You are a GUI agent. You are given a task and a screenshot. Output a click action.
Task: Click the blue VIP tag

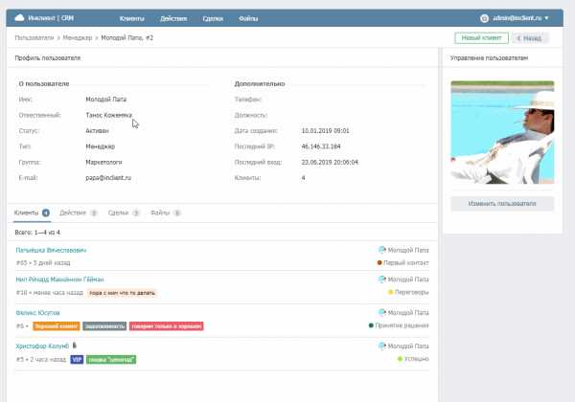(x=77, y=360)
